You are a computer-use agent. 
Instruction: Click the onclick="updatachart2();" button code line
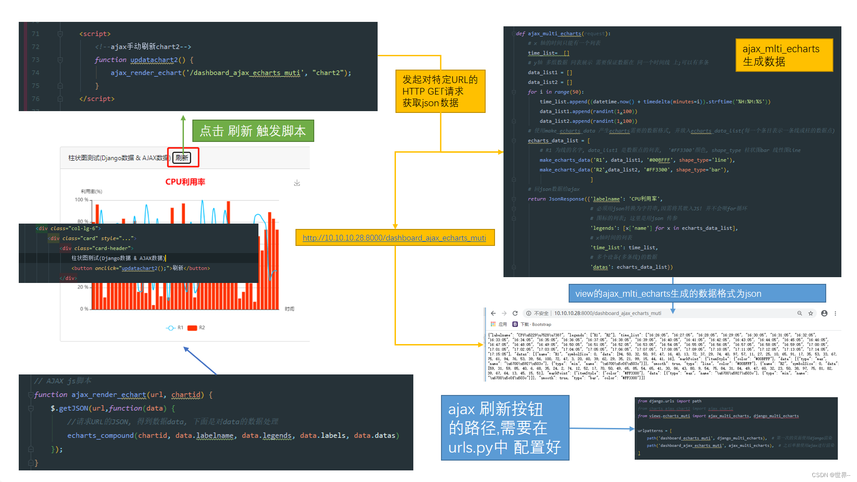coord(141,268)
